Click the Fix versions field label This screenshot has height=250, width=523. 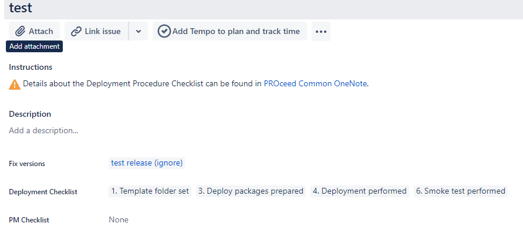pos(27,164)
